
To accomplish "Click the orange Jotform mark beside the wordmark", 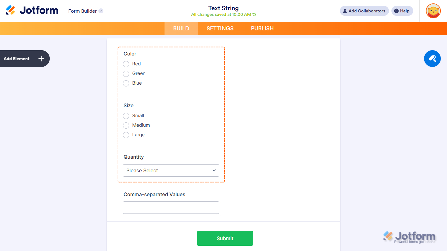I will click(10, 10).
